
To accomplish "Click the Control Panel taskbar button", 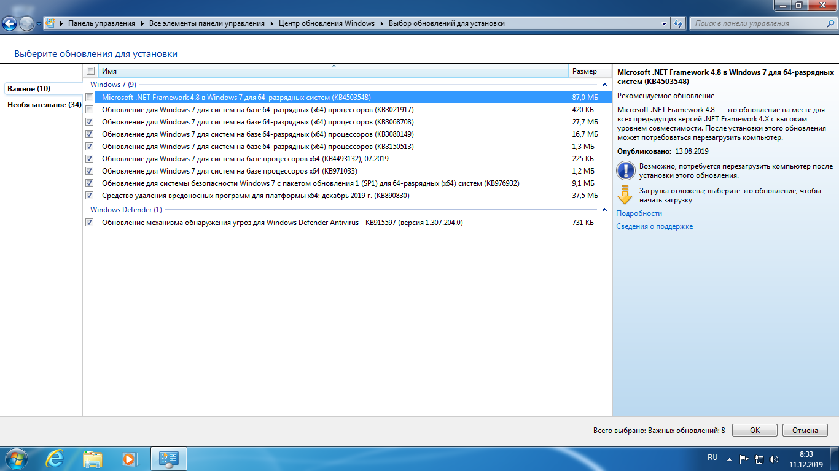I will point(168,459).
